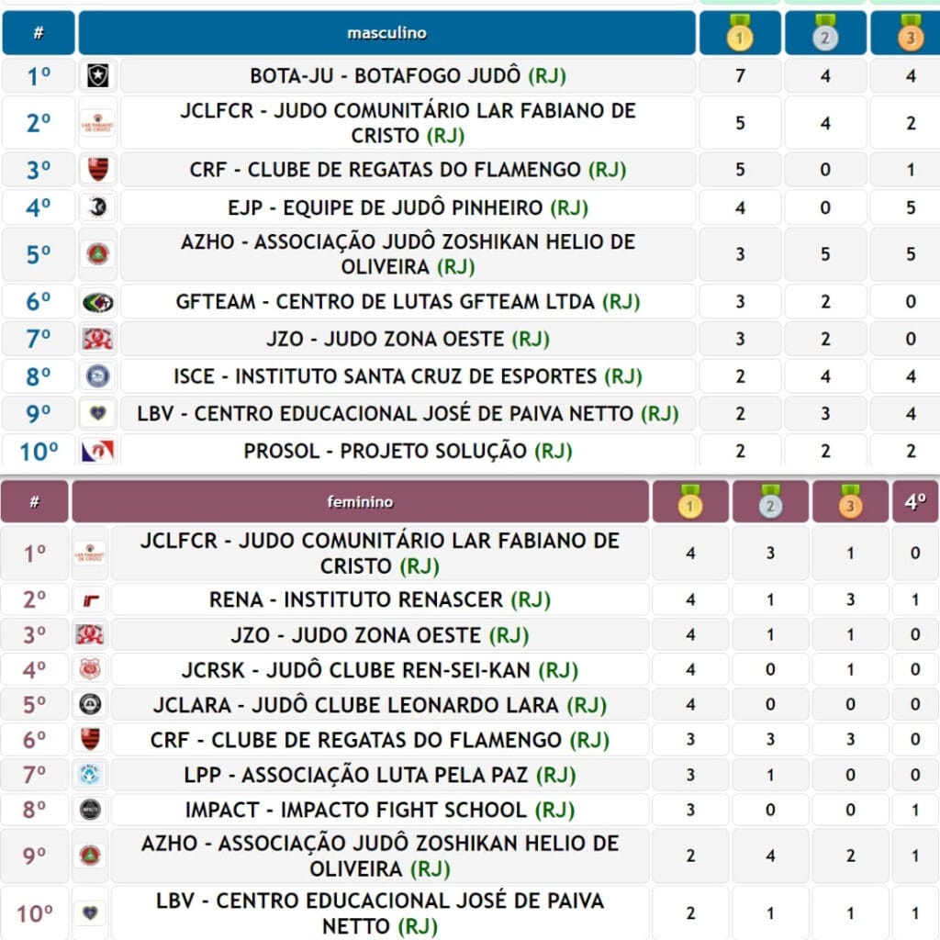Click the Impacto Fight School logo
Screen dimensions: 940x940
(91, 810)
